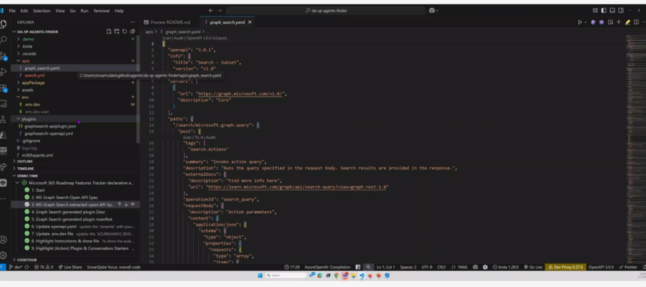Collapse all folders in Explorer
Screen dimensions: 646x287
tap(132, 32)
